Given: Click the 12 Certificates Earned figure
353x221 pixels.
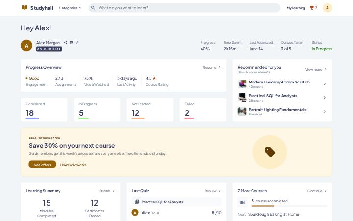Looking at the screenshot, I should coord(94,203).
